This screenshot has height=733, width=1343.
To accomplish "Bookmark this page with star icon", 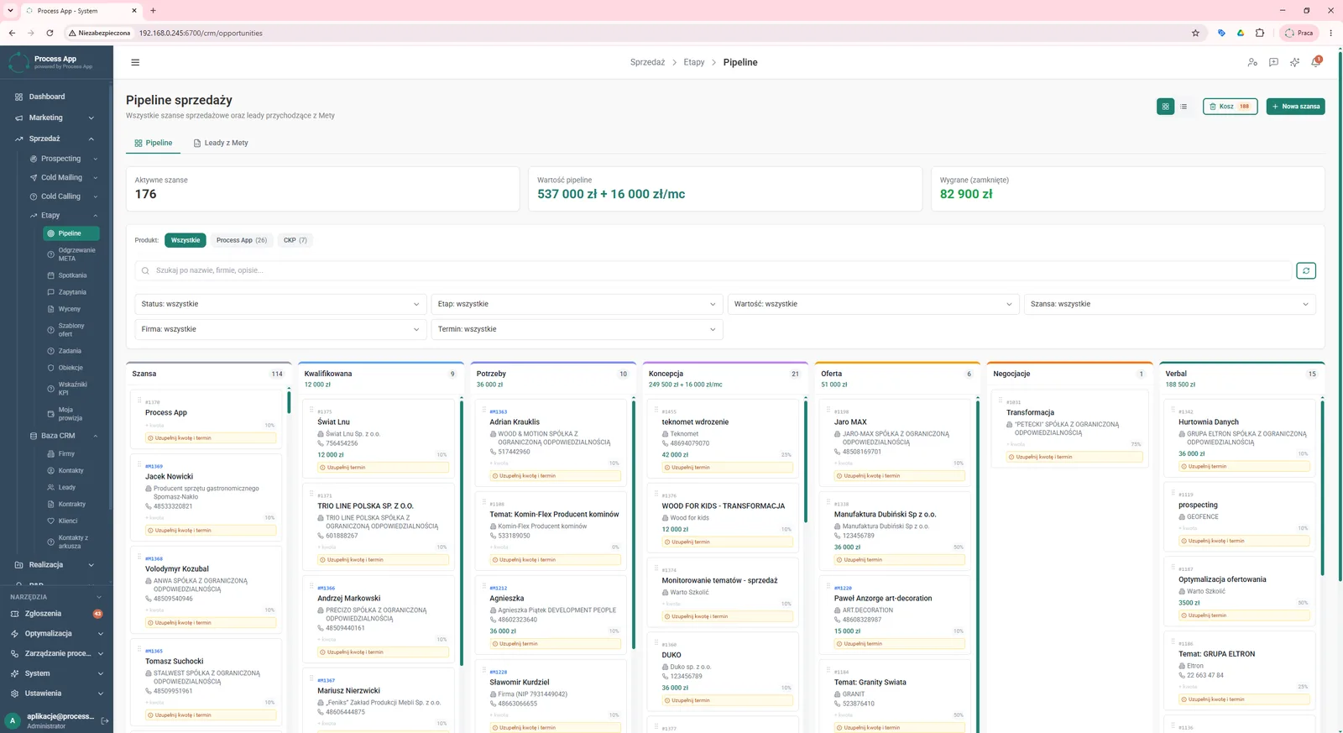I will tap(1195, 33).
